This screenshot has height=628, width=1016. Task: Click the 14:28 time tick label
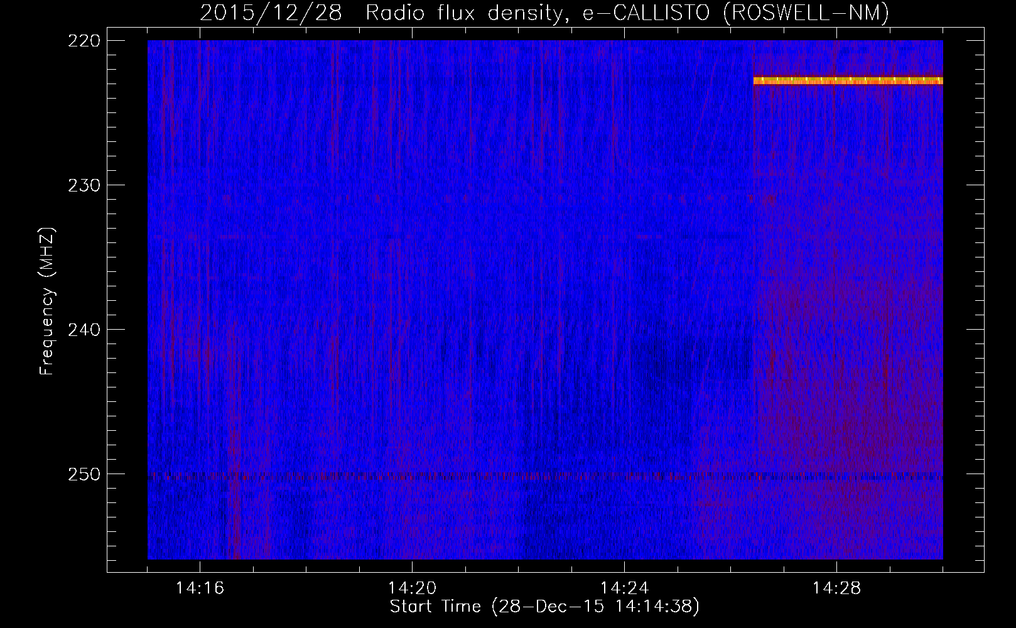836,588
